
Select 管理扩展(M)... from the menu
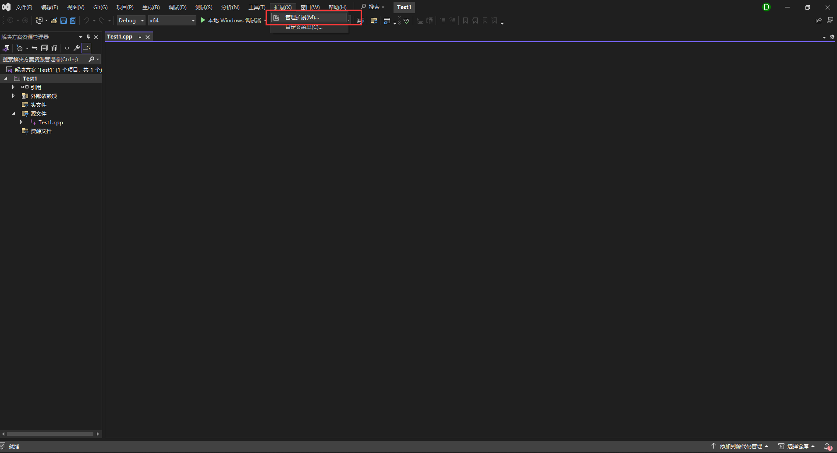click(302, 18)
